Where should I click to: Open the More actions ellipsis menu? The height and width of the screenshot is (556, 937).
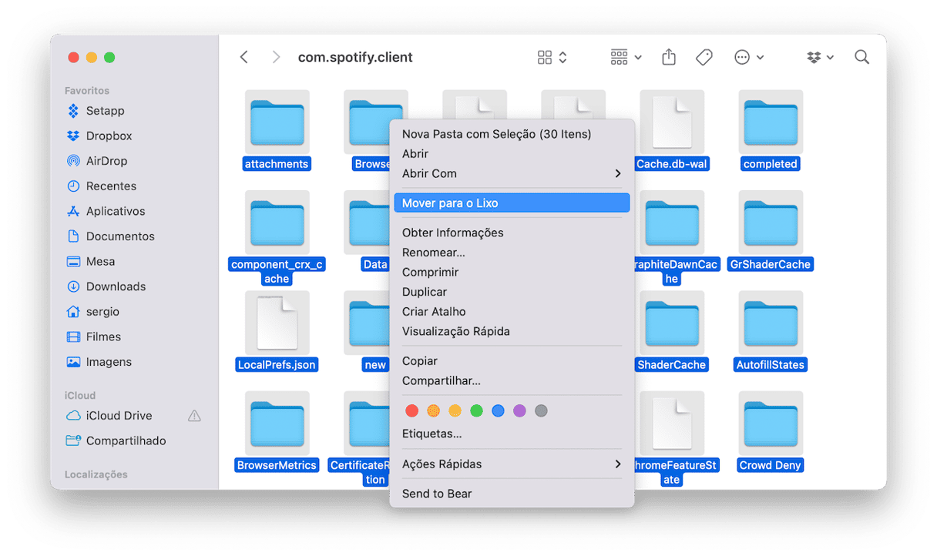[x=749, y=57]
